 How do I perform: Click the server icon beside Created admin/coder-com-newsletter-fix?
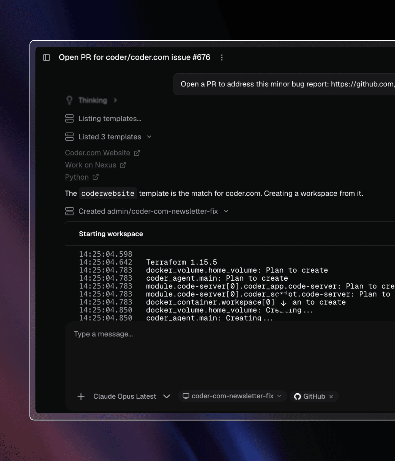(x=70, y=211)
